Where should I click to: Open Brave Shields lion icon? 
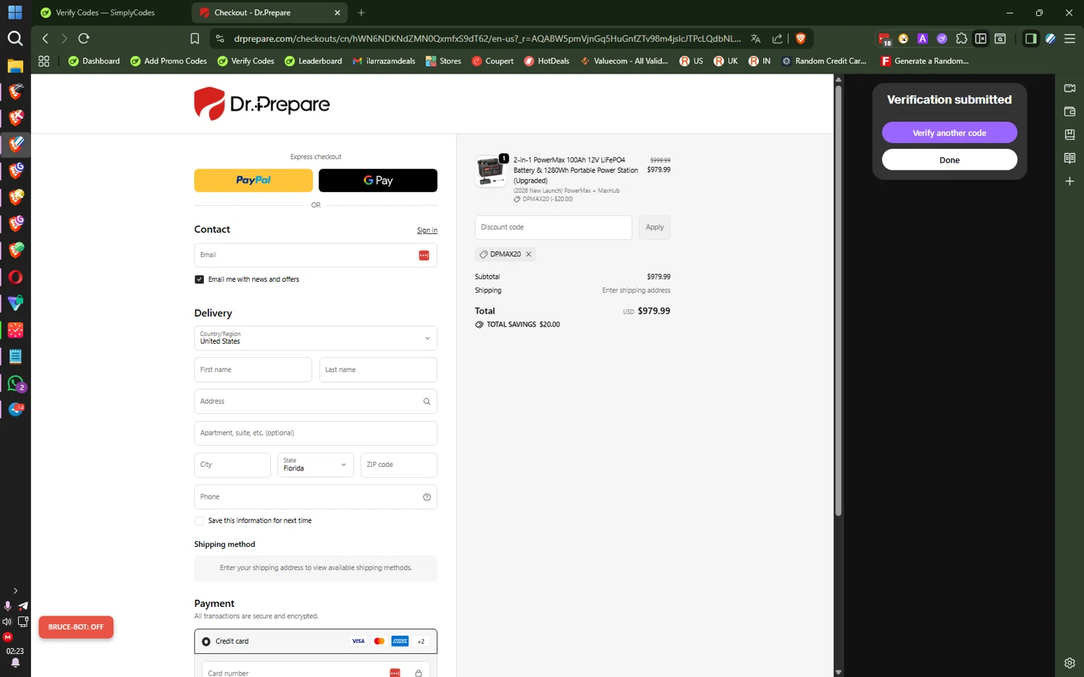[x=800, y=38]
